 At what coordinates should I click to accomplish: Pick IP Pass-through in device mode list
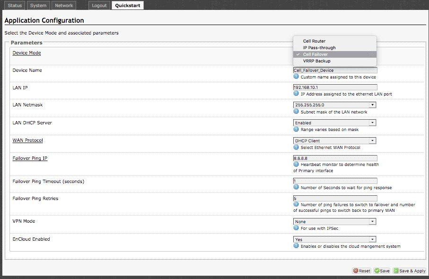pos(319,48)
